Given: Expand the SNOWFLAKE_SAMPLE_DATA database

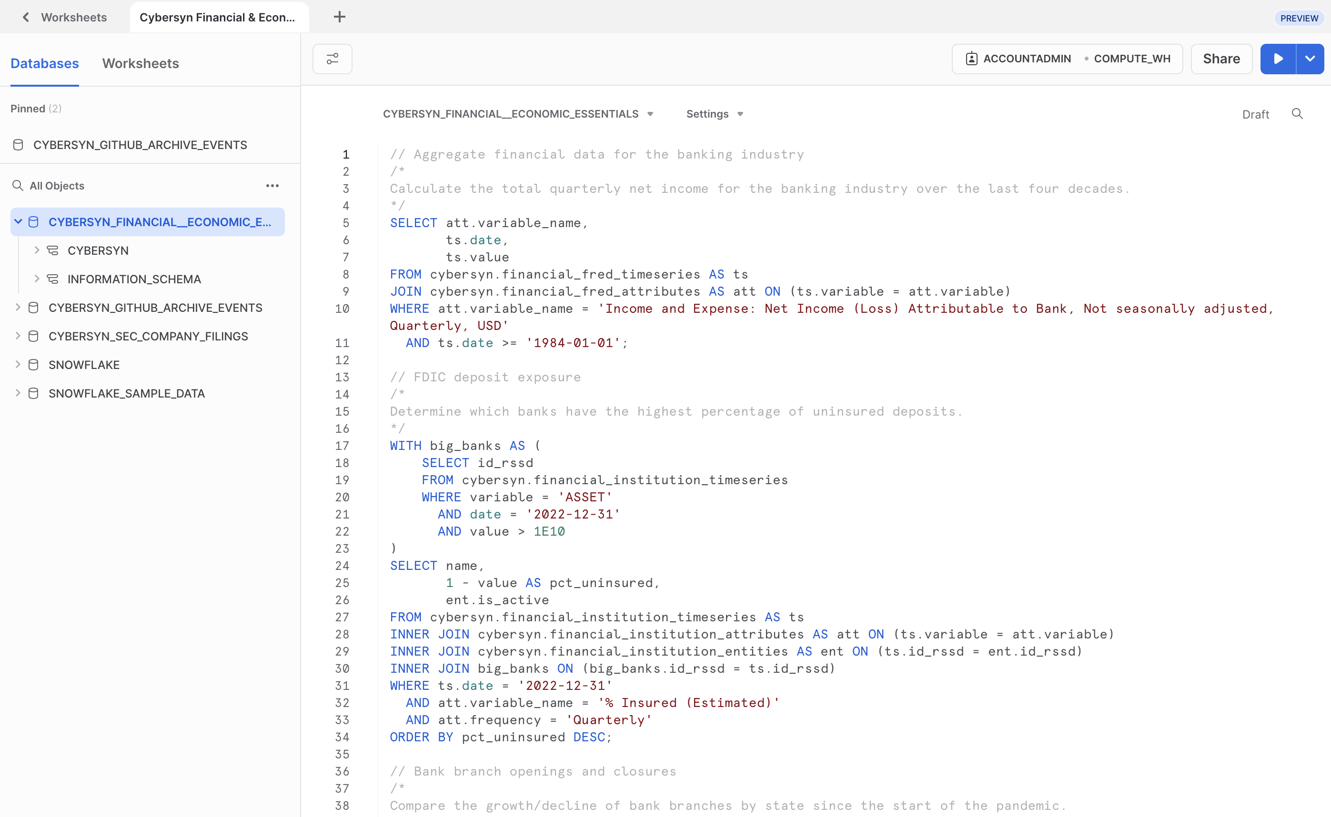Looking at the screenshot, I should point(17,393).
